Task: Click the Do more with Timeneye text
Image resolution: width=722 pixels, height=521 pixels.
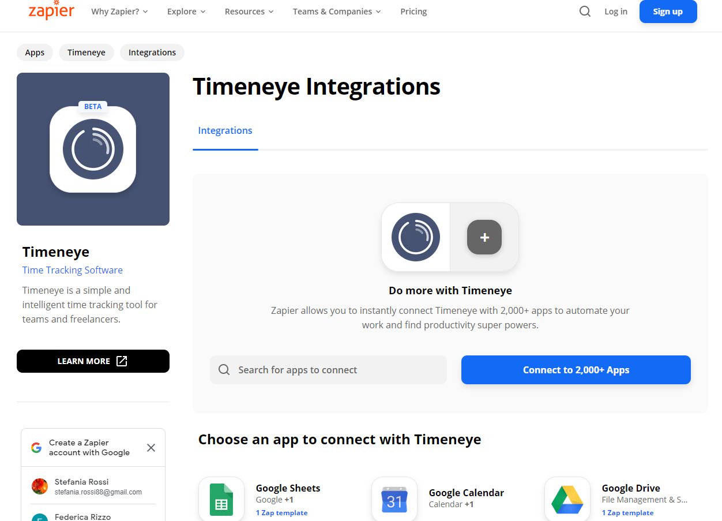Action: click(x=450, y=290)
